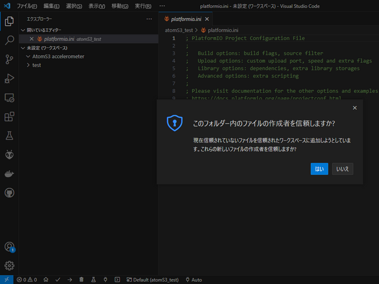Open PlatformIO terminal icon in status bar
This screenshot has width=379, height=284.
pyautogui.click(x=117, y=280)
